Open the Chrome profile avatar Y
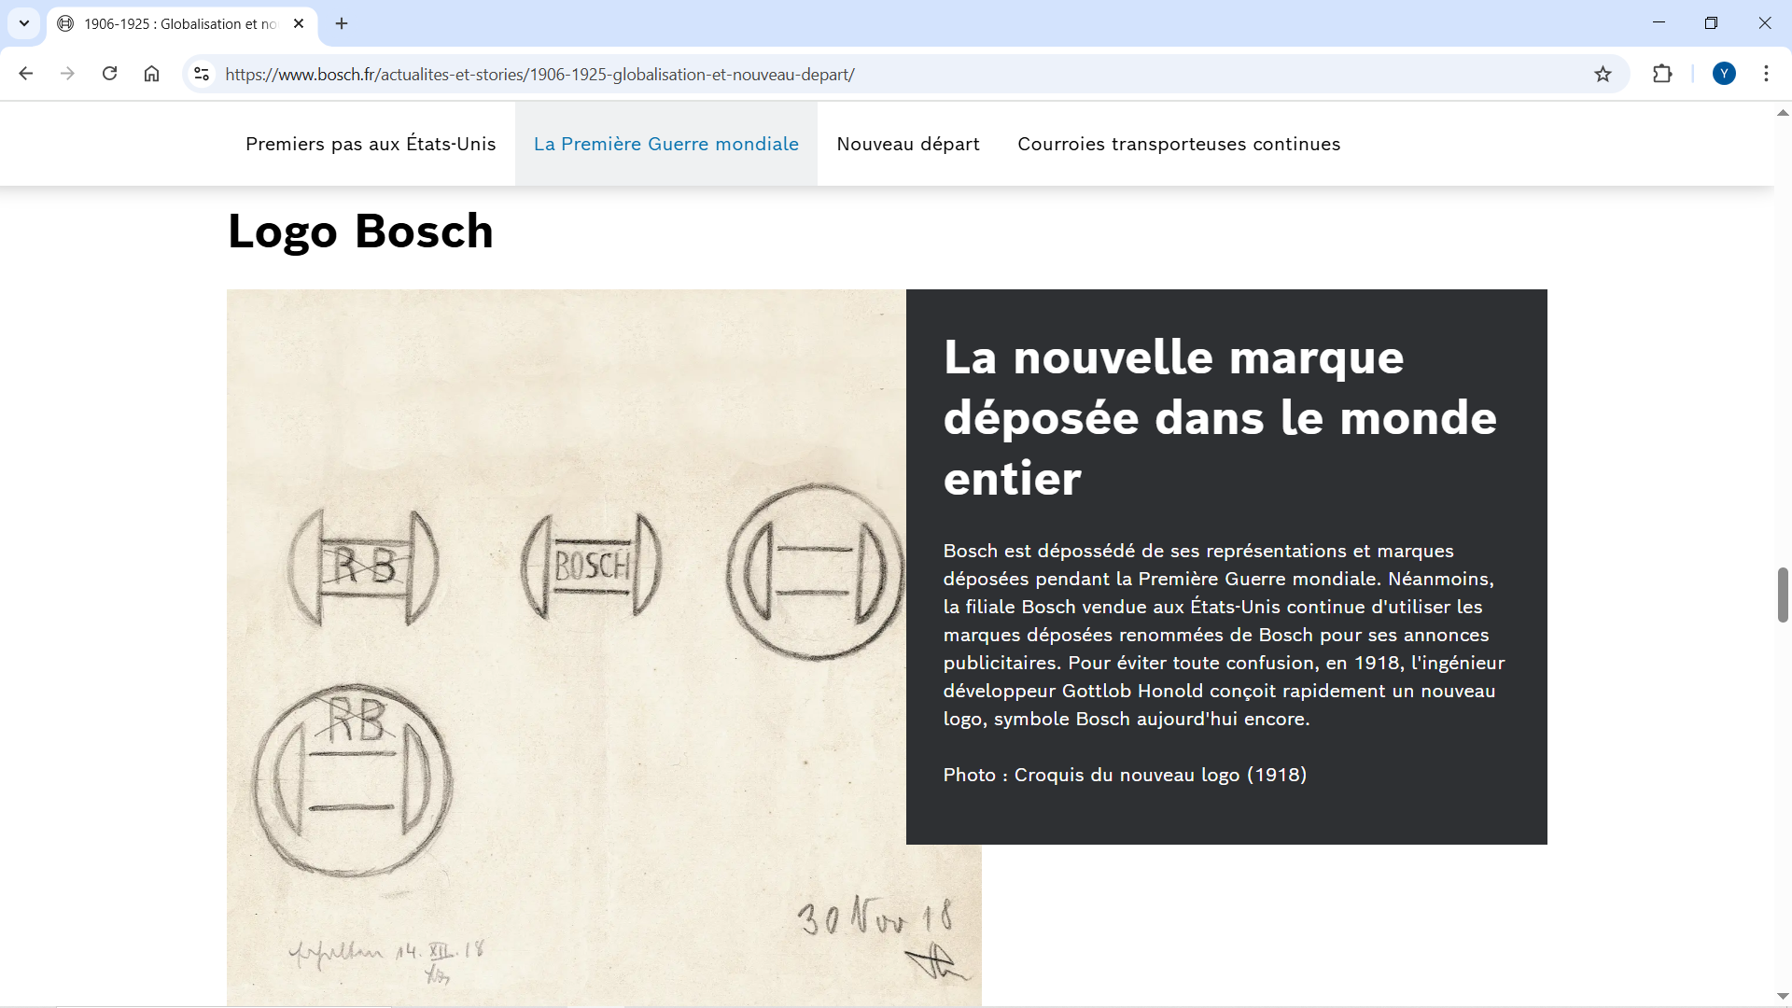This screenshot has height=1008, width=1792. coord(1724,74)
